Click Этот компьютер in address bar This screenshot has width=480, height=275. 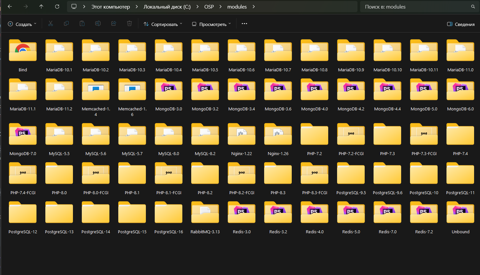tap(111, 7)
